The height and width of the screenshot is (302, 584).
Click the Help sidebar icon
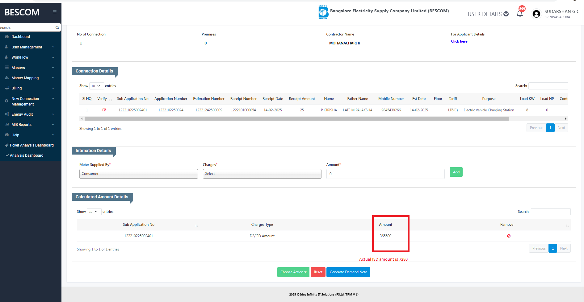(x=7, y=135)
